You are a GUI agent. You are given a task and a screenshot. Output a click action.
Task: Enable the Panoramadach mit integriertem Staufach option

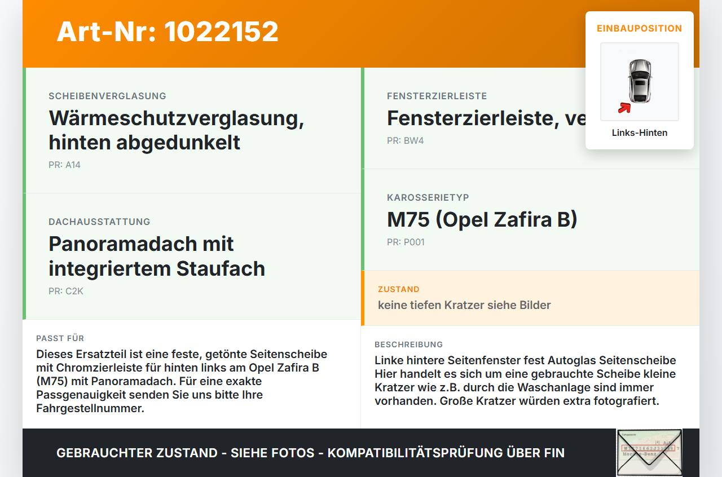pos(157,256)
